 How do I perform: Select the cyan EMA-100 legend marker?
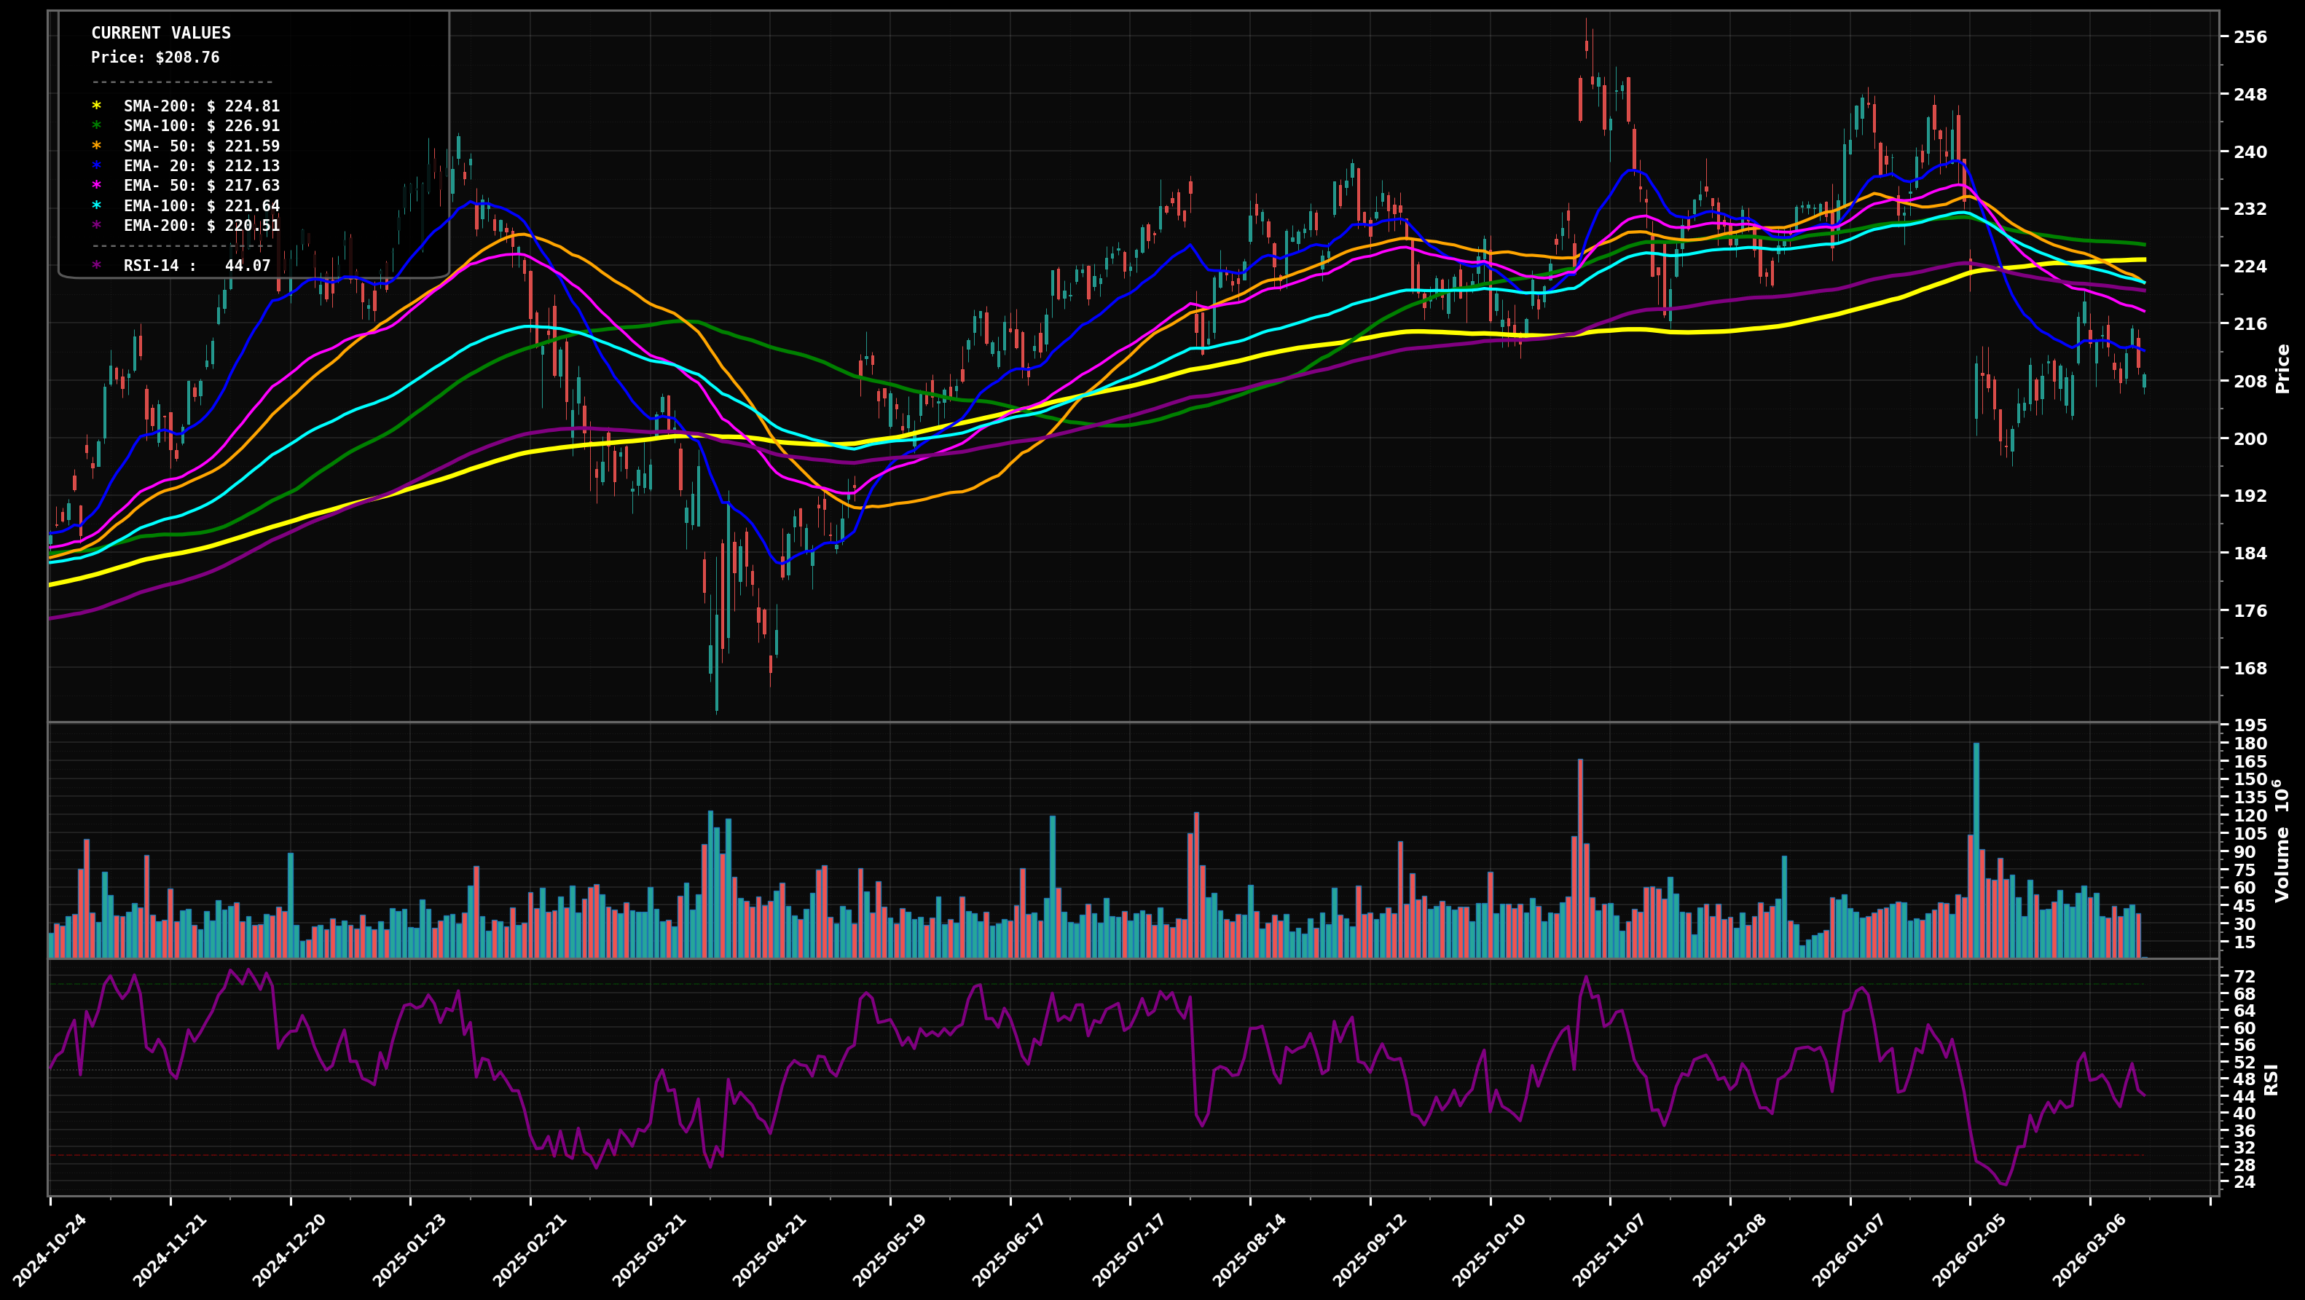click(x=98, y=206)
